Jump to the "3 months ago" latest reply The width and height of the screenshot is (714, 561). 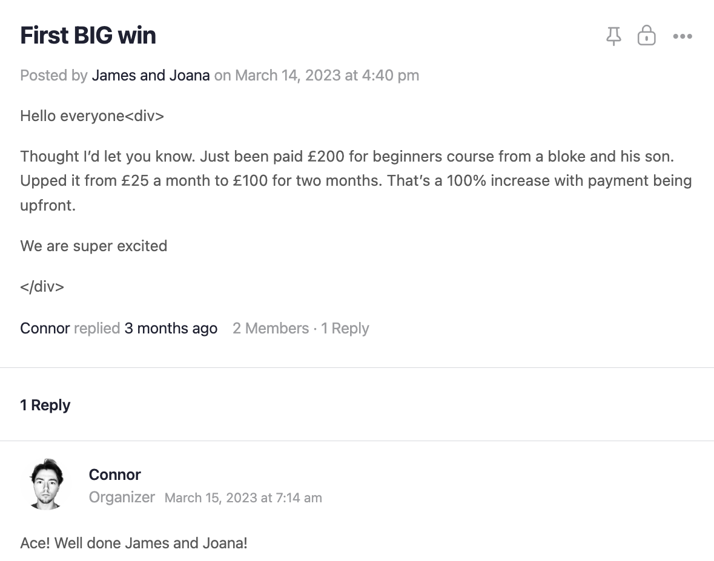pyautogui.click(x=171, y=329)
